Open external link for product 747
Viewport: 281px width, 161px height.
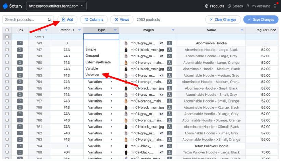click(x=20, y=50)
